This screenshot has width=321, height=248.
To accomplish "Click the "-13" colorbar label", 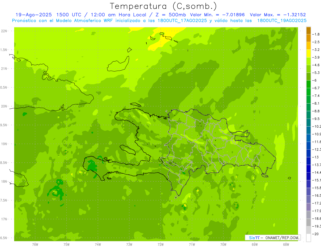I will click(315, 157).
